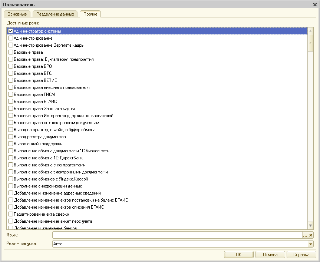The width and height of the screenshot is (320, 262).
Task: Check Базовые права Интернет-поддержки пользователей
Action: (10, 115)
